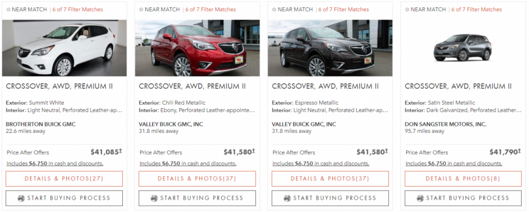Click the Near Match circle icon on Satin Steel card
Viewport: 529px width, 212px height.
click(x=406, y=9)
